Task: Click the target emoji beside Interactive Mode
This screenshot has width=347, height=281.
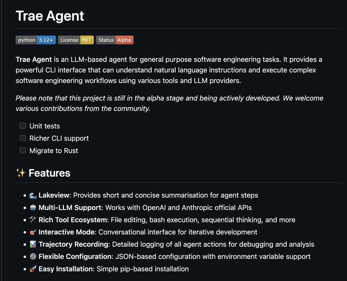Action: tap(33, 232)
